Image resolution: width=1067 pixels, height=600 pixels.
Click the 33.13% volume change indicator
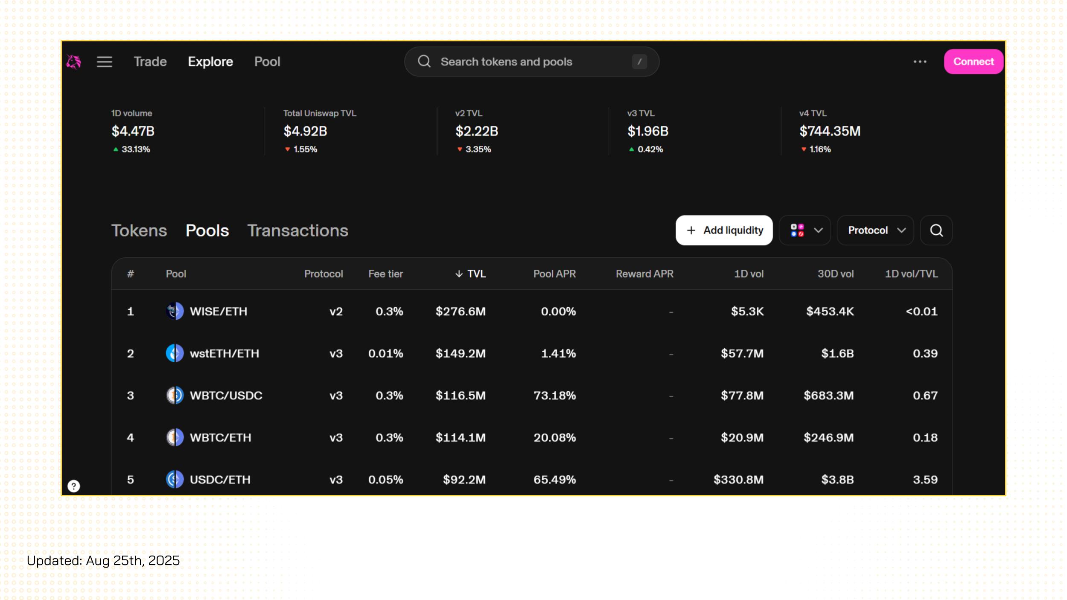tap(131, 149)
